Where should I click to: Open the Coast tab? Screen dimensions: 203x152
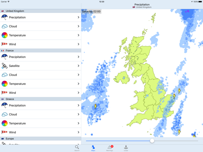pyautogui.click(x=126, y=148)
